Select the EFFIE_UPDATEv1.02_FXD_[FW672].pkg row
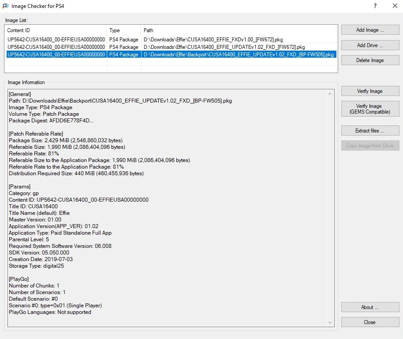Viewport: 403px width, 339px height. point(171,47)
